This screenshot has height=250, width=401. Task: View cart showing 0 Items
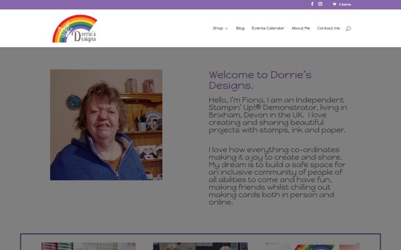click(x=345, y=4)
